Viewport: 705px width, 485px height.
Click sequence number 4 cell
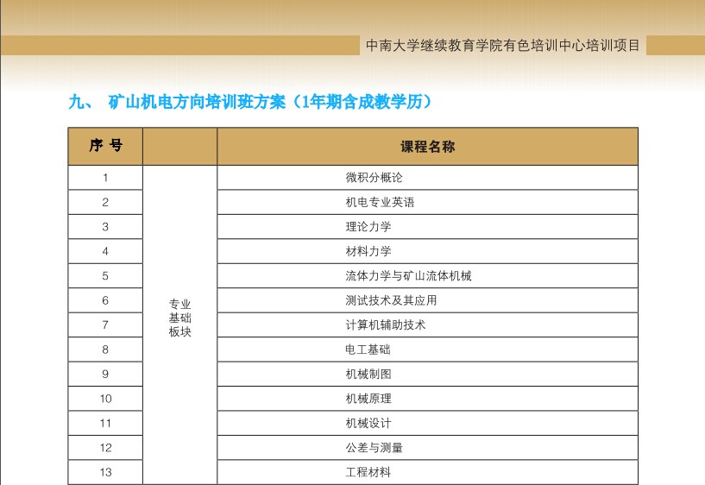pyautogui.click(x=105, y=251)
